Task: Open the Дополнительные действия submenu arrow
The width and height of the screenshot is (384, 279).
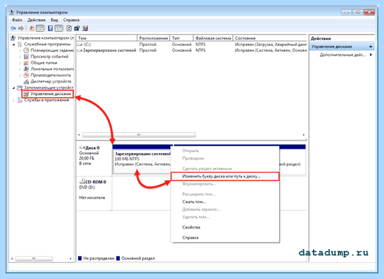Action: click(x=371, y=55)
